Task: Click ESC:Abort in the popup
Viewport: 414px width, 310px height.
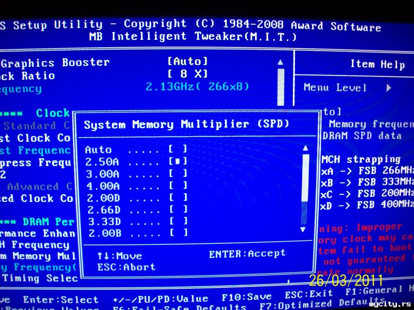Action: (x=126, y=267)
